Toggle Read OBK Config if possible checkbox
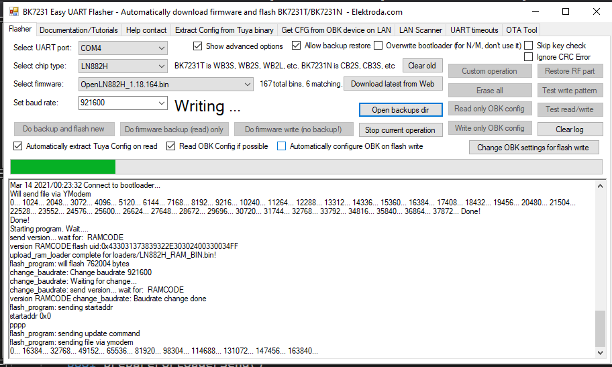Image resolution: width=612 pixels, height=367 pixels. click(170, 146)
